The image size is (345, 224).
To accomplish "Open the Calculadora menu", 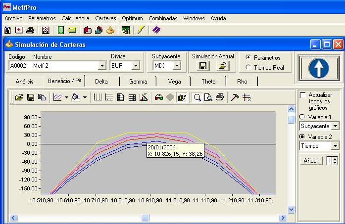I will tap(75, 18).
